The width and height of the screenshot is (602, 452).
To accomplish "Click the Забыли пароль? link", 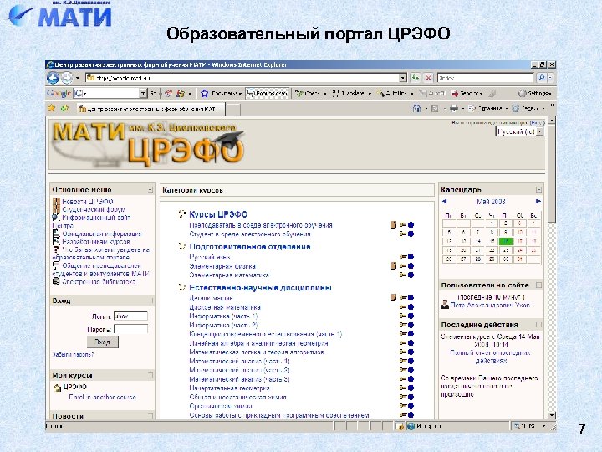I will pos(73,354).
